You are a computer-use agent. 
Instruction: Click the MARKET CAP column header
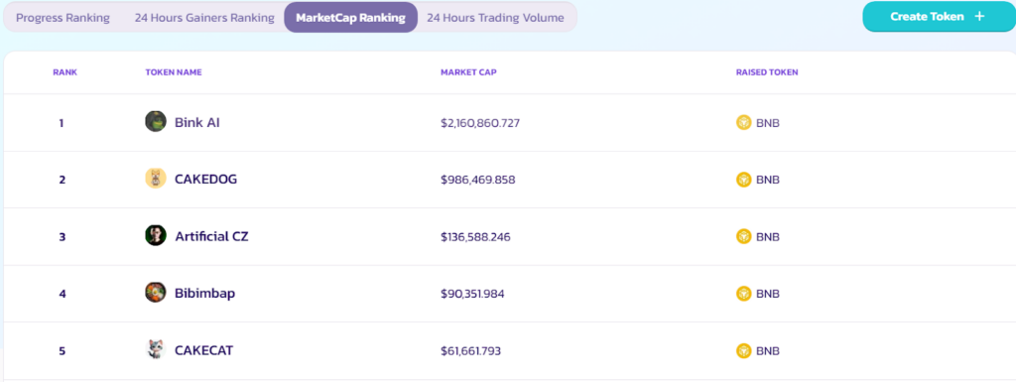[x=468, y=72]
